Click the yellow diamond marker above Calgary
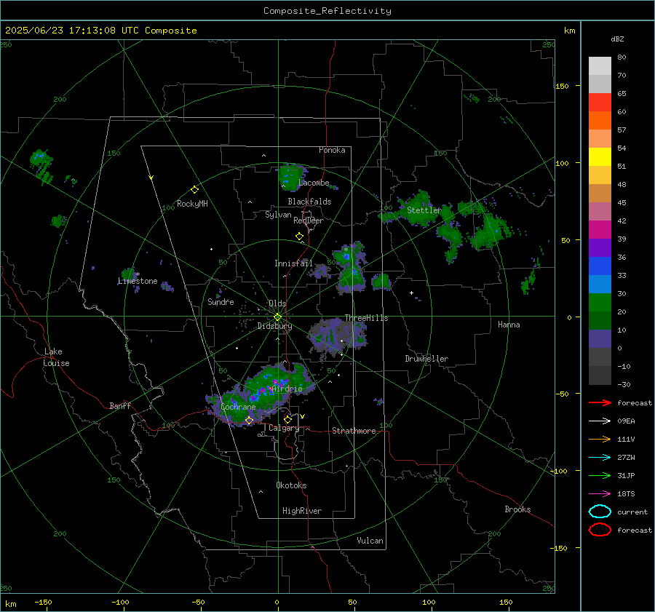Screen dimensions: 655x612 (287, 419)
